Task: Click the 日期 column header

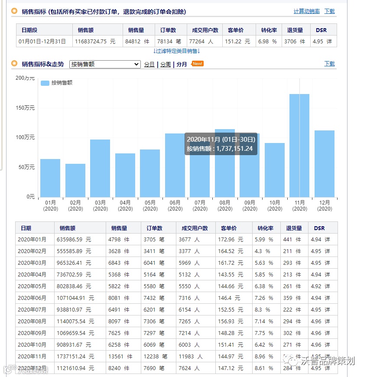Action: pos(35,228)
